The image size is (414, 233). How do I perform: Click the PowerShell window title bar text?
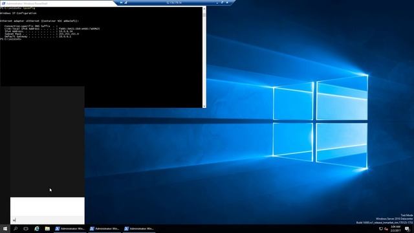[27, 3]
